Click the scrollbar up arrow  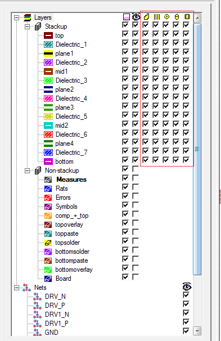pyautogui.click(x=197, y=18)
